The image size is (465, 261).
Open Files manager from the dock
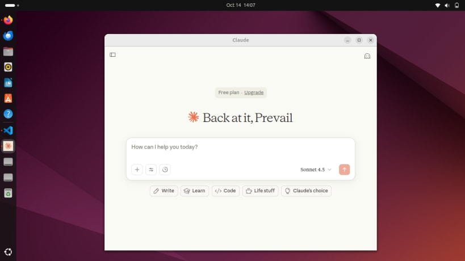tap(9, 52)
